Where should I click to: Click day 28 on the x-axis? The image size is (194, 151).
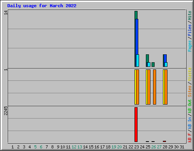click(165, 147)
